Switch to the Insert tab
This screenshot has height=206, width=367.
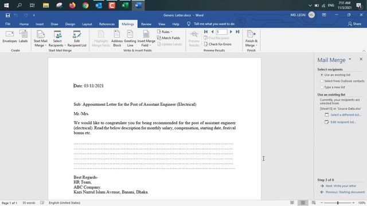(x=40, y=24)
